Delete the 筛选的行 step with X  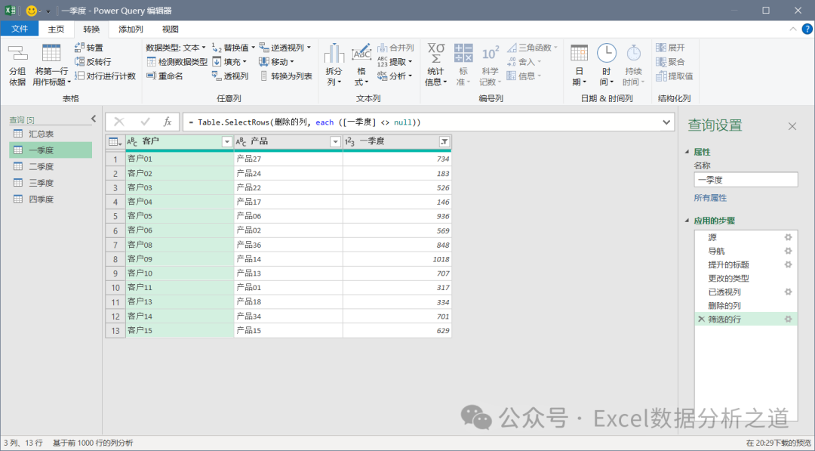pyautogui.click(x=701, y=320)
